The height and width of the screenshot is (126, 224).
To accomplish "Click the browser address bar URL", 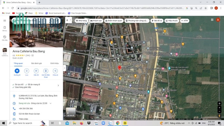I will [102, 8].
